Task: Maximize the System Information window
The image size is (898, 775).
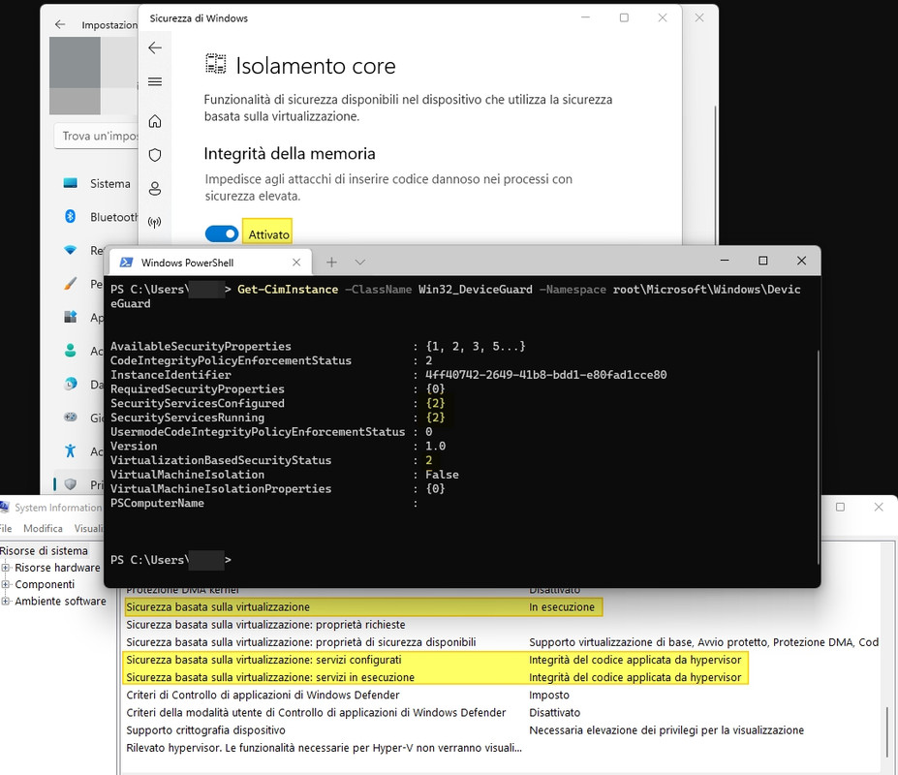Action: point(840,507)
